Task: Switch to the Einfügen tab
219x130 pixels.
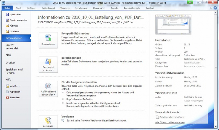Action: 31,8
